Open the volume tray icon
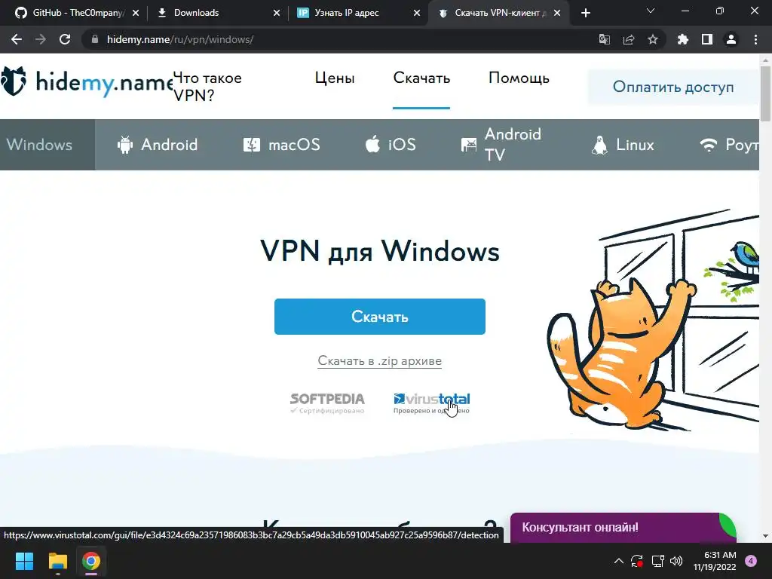 tap(676, 561)
